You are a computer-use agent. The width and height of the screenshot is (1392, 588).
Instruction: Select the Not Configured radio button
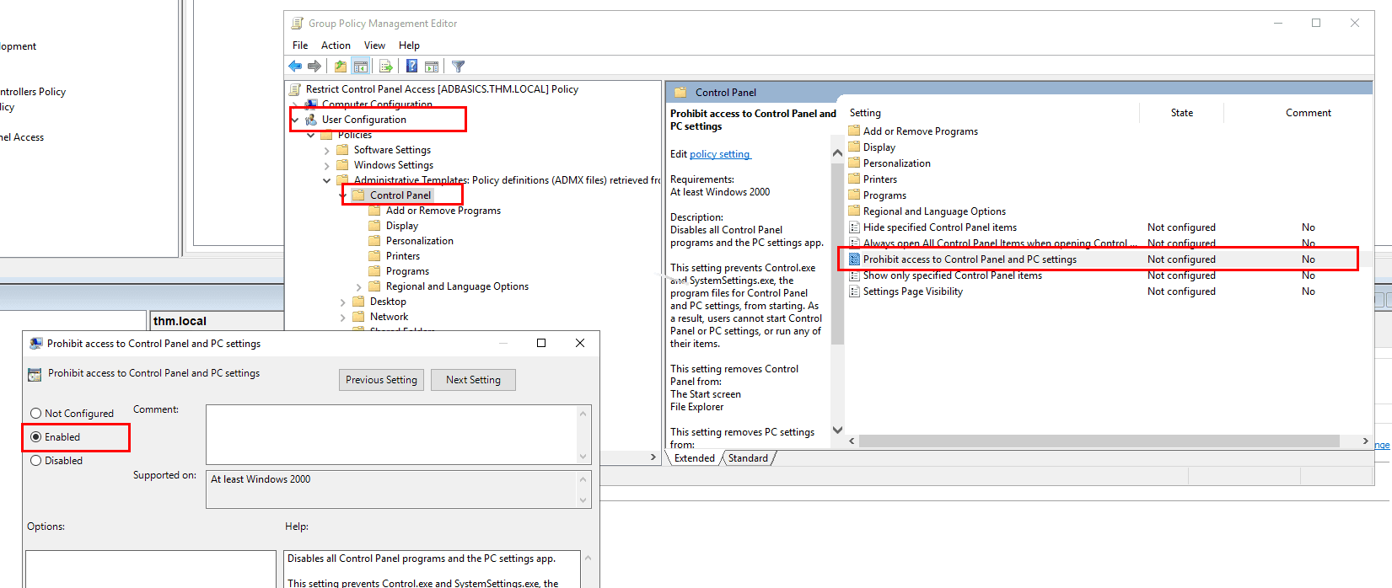(x=36, y=414)
